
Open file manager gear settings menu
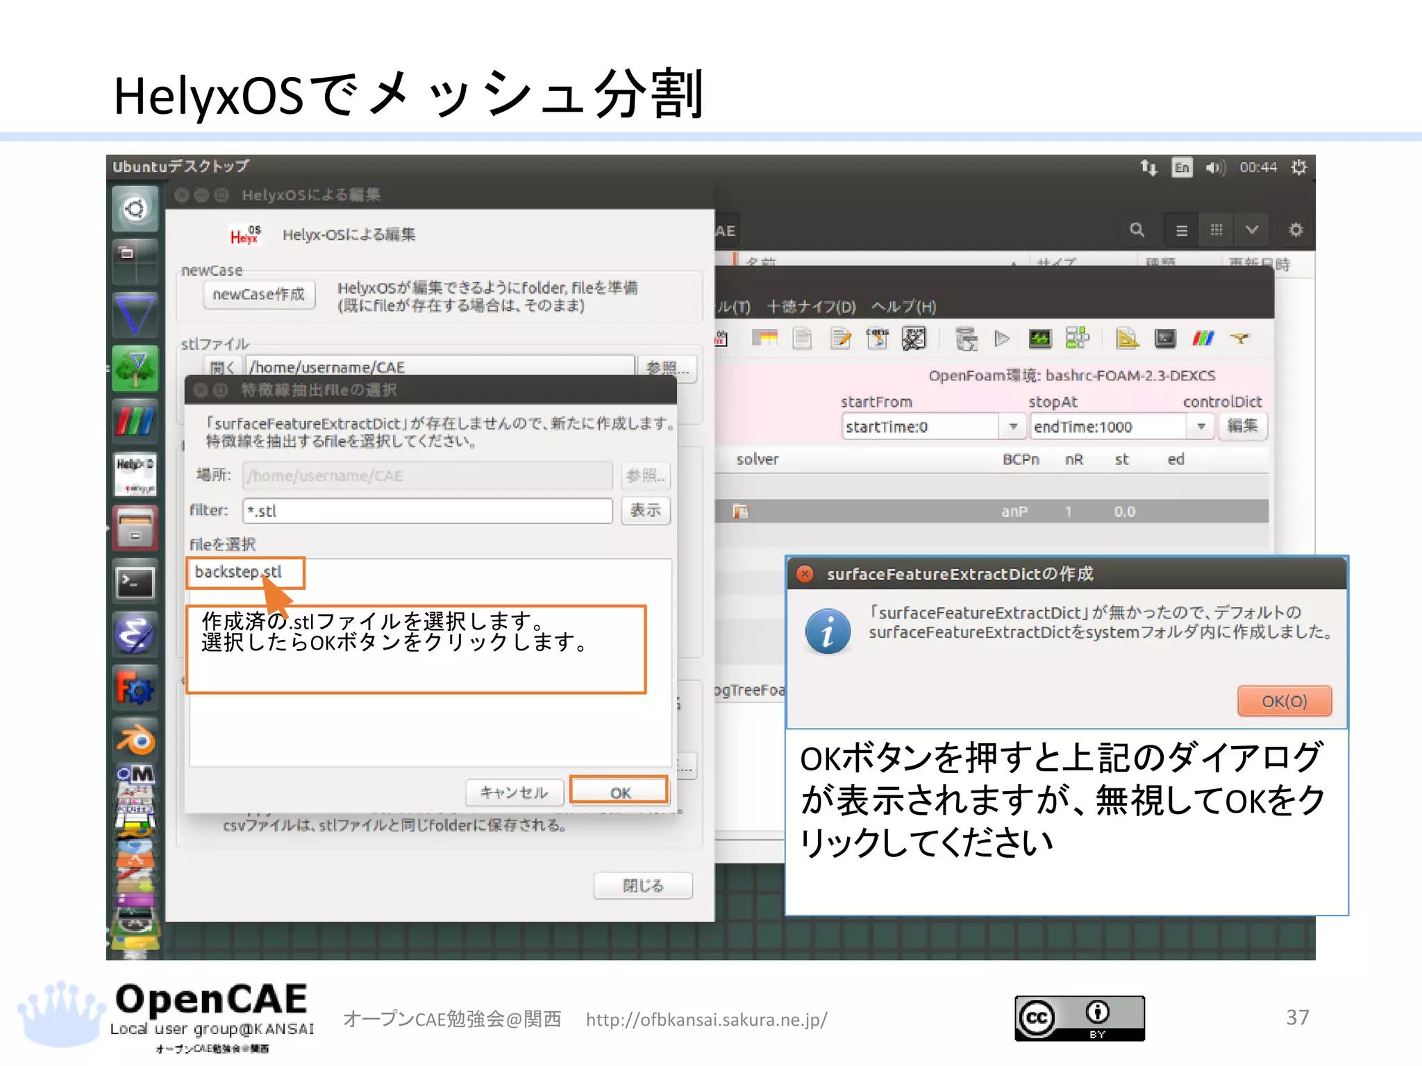pyautogui.click(x=1296, y=230)
